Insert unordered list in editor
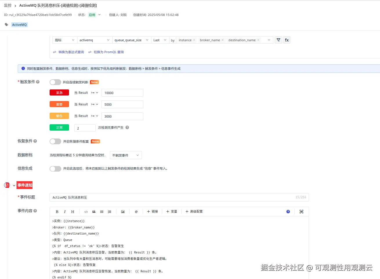Image resolution: width=380 pixels, height=279 pixels. pos(102,212)
